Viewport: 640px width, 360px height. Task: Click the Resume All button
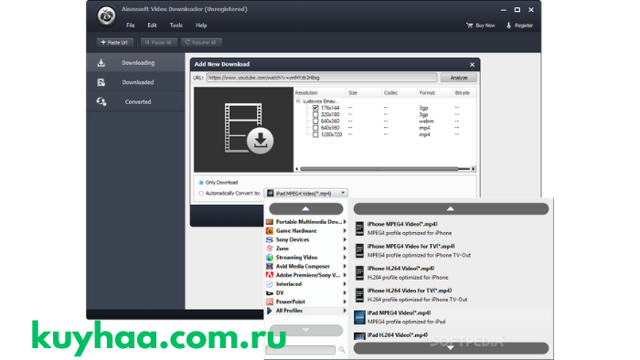[201, 42]
